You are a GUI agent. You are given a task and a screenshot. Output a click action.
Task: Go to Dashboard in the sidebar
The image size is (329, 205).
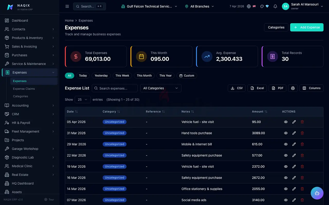20,20
